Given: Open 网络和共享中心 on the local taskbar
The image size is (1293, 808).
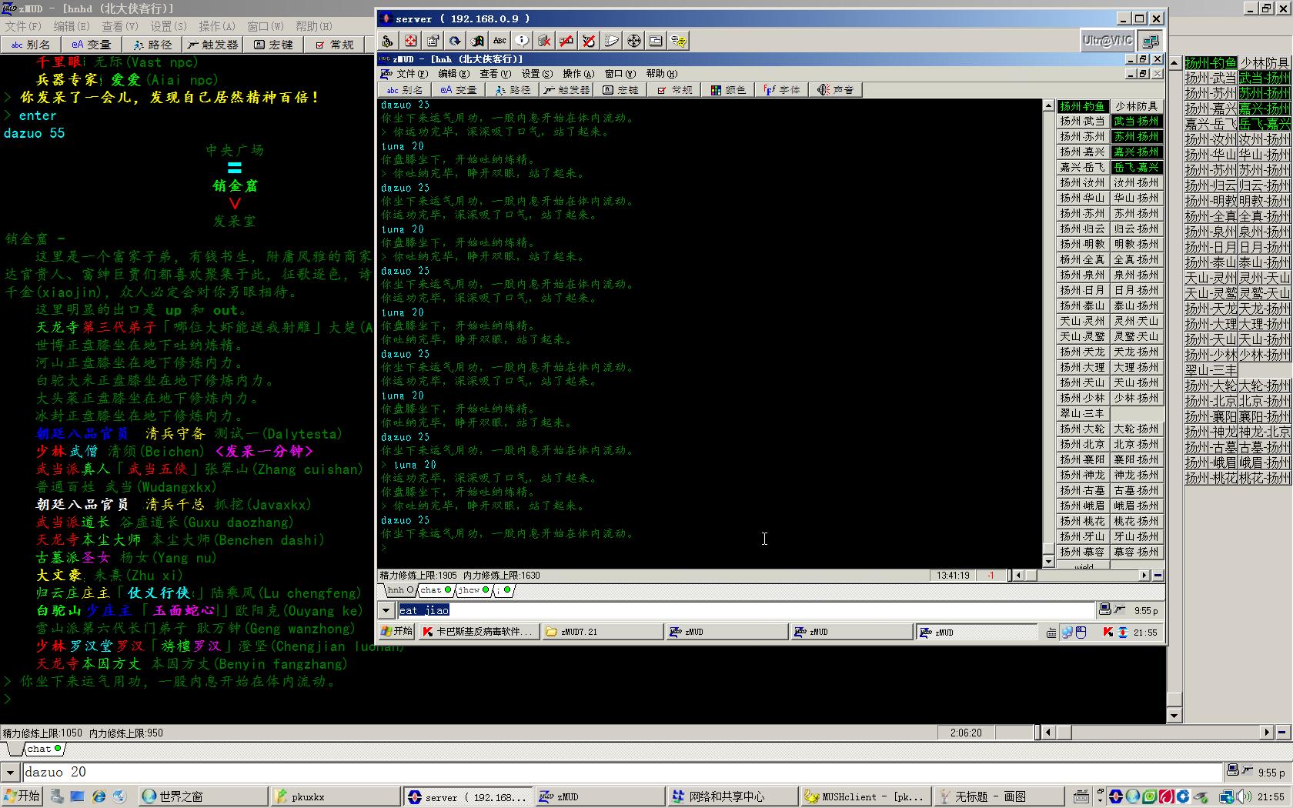Looking at the screenshot, I should (731, 796).
